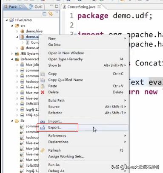Viewport: 163px width, 173px height.
Task: Select hive-me file in lib folder
Action: point(29,154)
